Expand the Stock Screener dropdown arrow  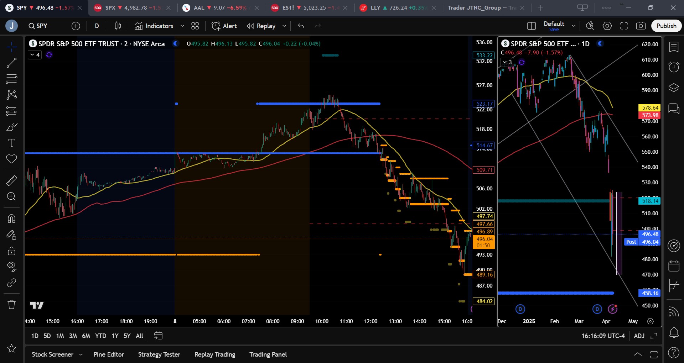click(x=81, y=354)
